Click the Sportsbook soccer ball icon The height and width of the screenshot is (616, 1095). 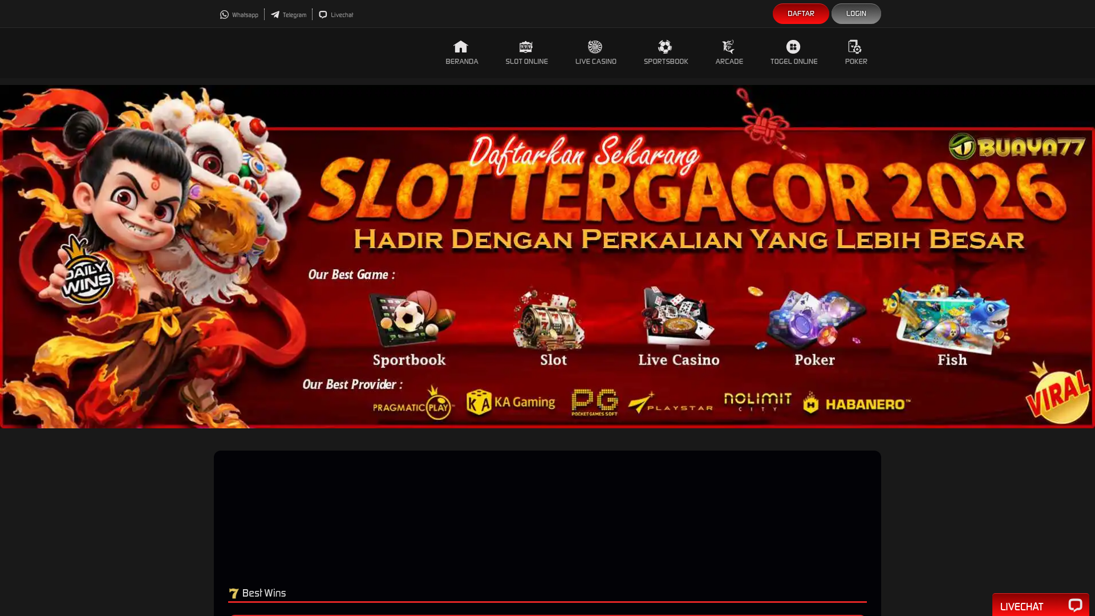tap(665, 47)
